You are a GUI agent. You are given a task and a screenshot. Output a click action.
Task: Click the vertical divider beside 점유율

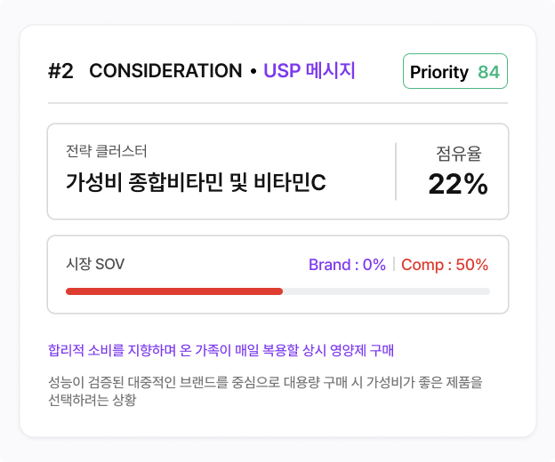point(396,171)
